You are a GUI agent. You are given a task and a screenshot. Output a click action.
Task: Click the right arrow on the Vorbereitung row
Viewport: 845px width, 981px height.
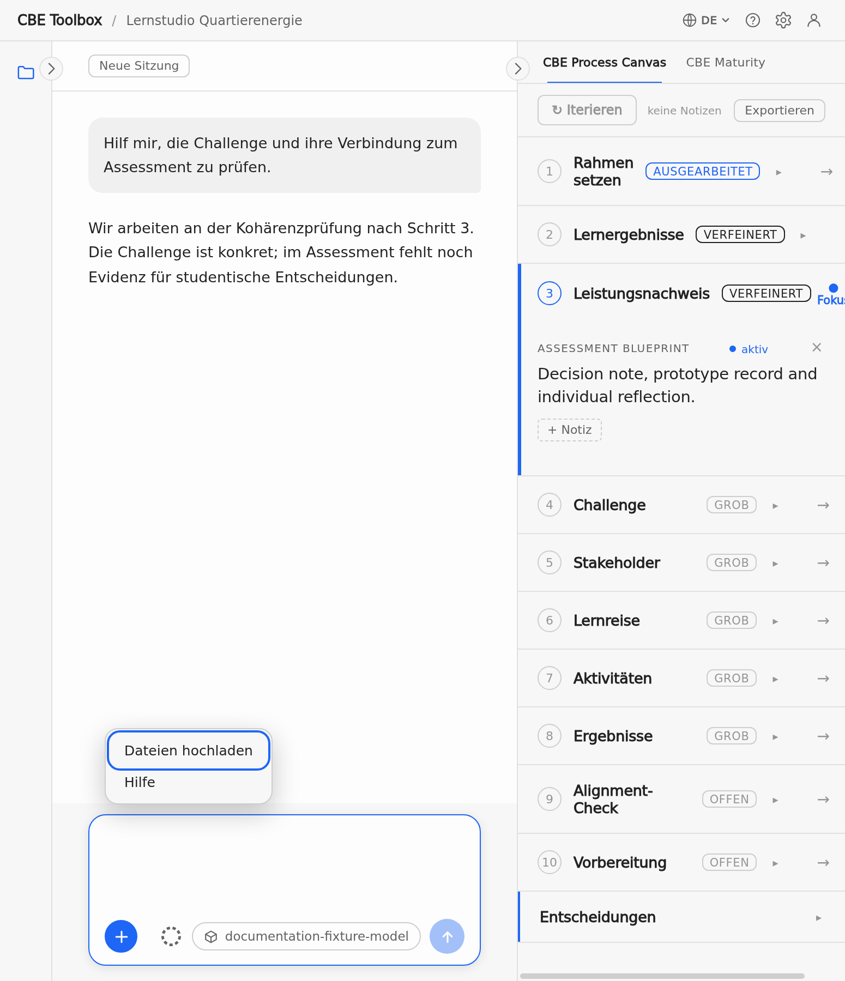pyautogui.click(x=823, y=863)
